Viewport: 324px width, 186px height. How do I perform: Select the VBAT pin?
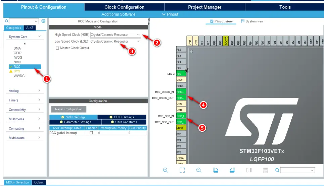click(x=181, y=80)
